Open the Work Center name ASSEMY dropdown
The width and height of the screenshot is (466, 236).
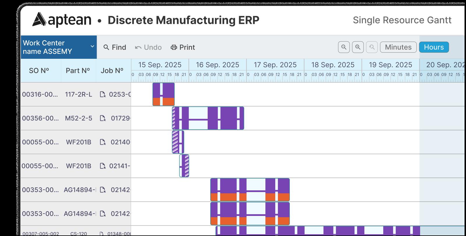click(59, 47)
